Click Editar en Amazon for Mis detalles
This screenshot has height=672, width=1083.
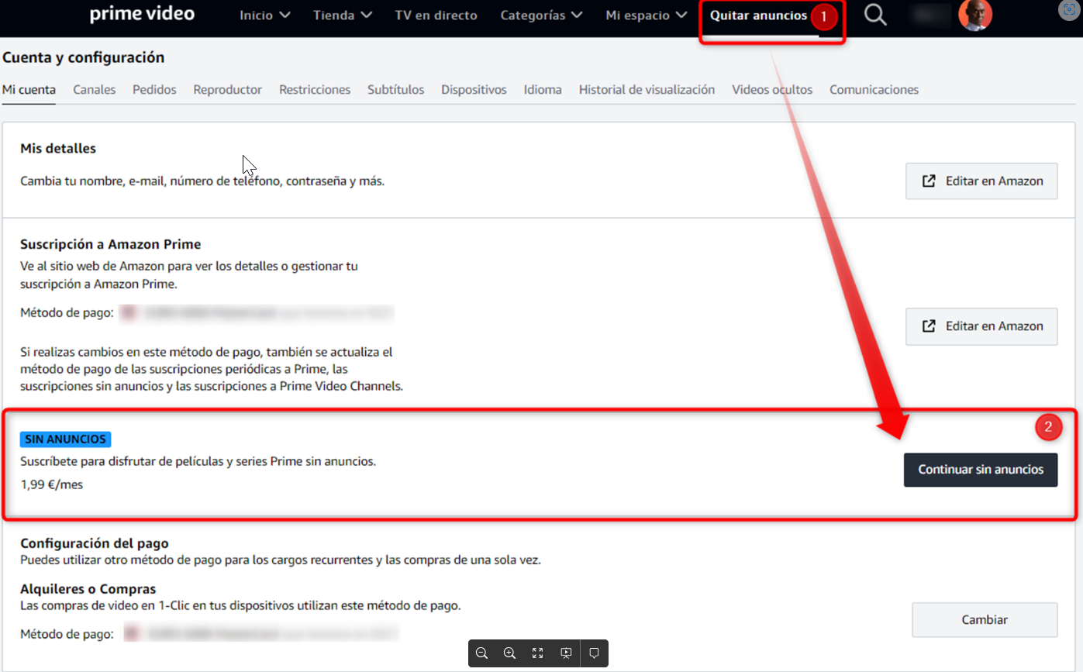[x=981, y=181]
